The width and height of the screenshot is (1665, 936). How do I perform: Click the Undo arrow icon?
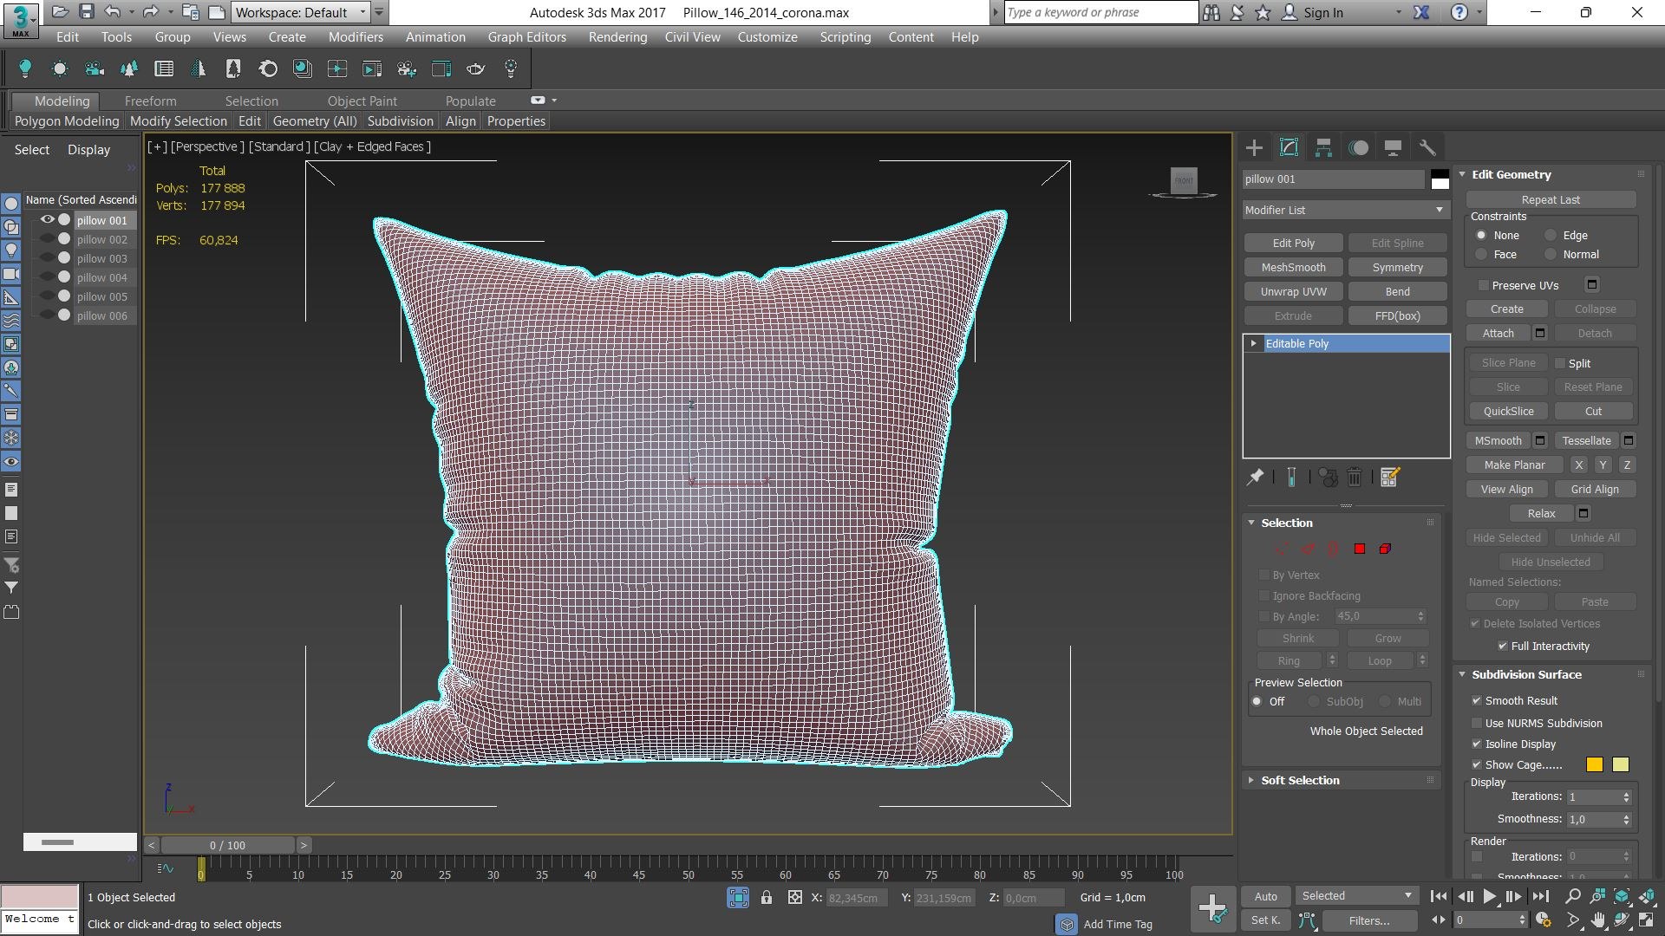tap(112, 12)
